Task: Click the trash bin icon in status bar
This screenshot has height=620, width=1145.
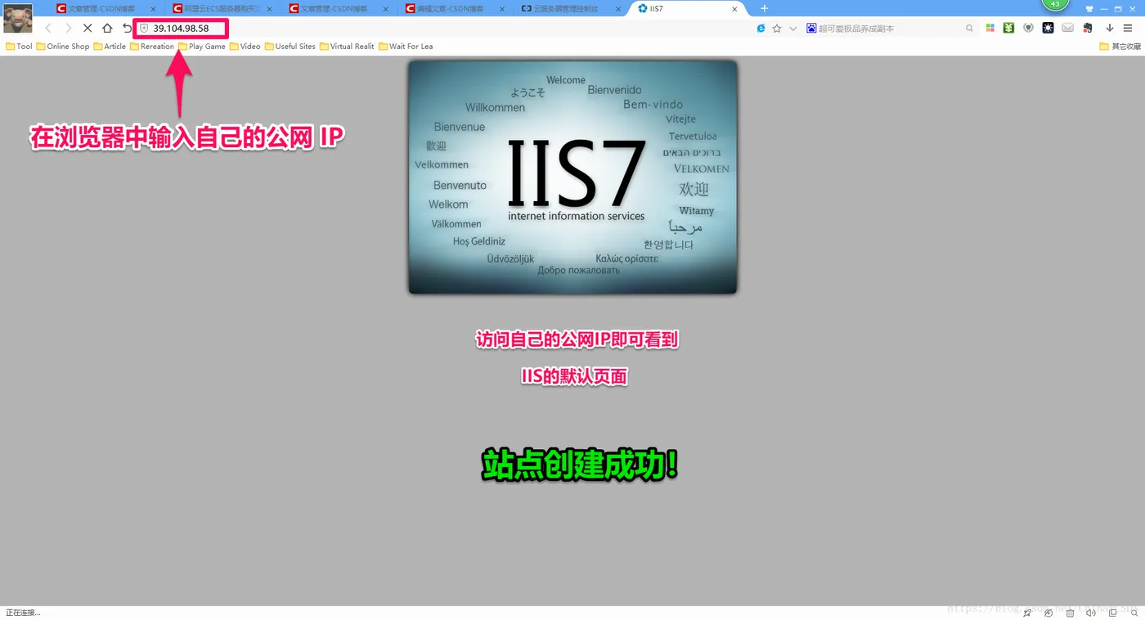Action: 1071,613
